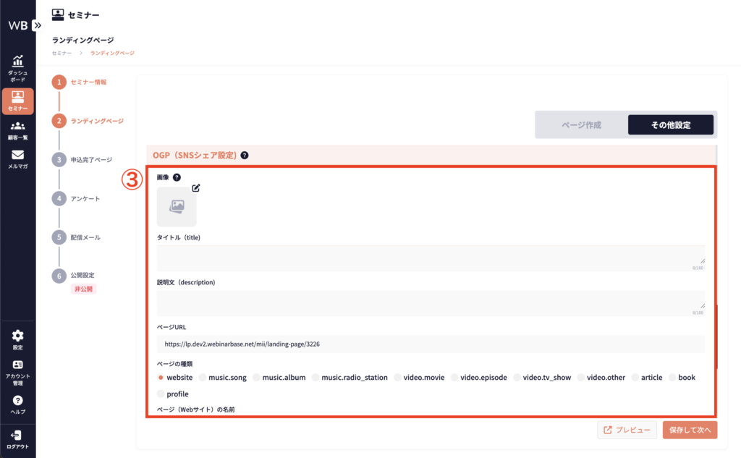Screen dimensions: 741x458
Task: Click the edit icon on OGP image
Action: tap(195, 188)
